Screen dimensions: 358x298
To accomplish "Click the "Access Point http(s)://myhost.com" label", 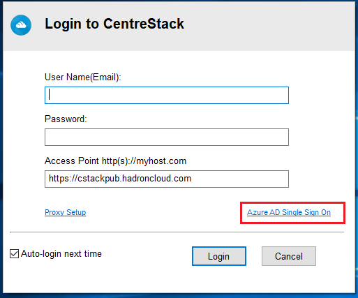I will 115,161.
